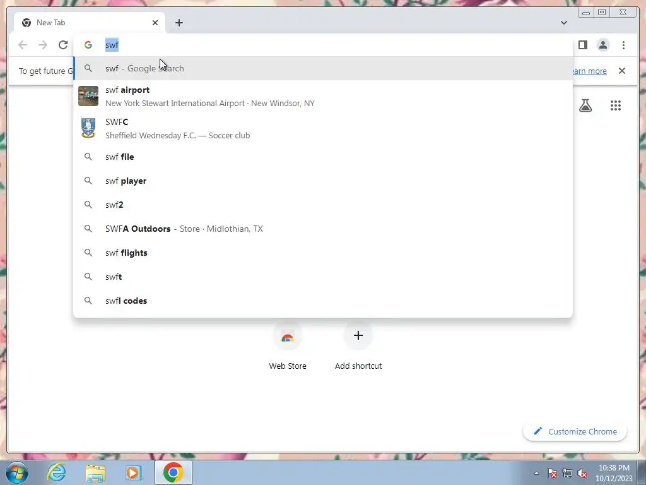
Task: Choose 'swf file' suggestion
Action: [323, 157]
